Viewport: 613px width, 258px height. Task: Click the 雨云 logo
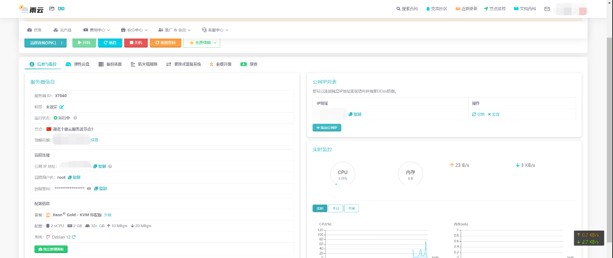tap(31, 9)
